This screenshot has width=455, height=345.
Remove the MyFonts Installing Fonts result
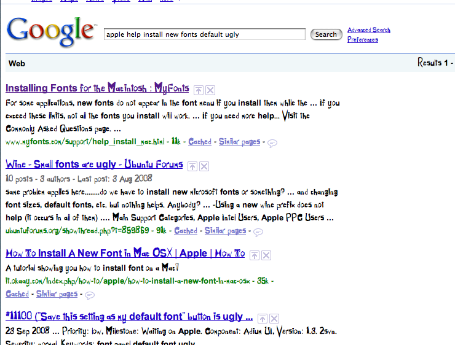210,90
